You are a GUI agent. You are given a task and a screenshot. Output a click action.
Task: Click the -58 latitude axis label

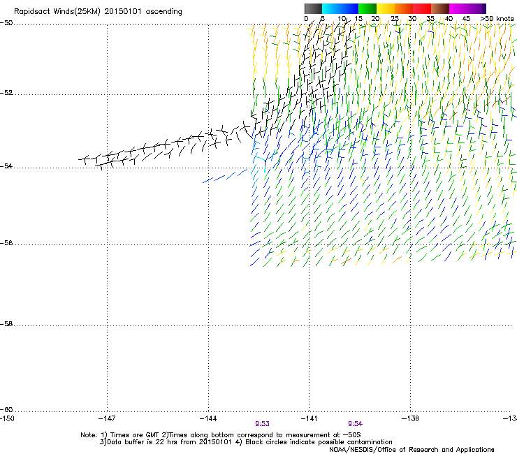click(6, 324)
